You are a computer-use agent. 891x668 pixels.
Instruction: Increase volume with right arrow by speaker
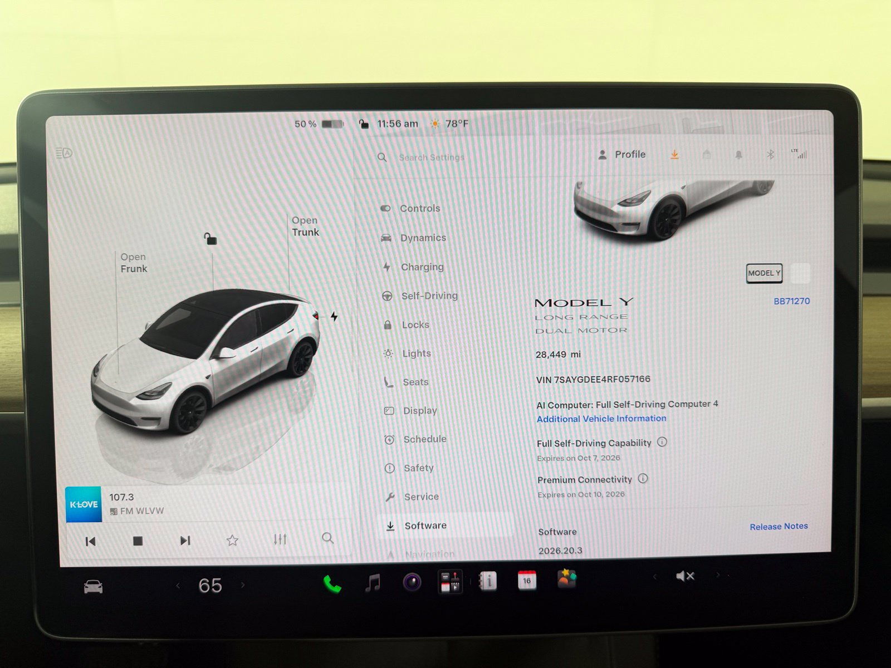click(x=718, y=575)
